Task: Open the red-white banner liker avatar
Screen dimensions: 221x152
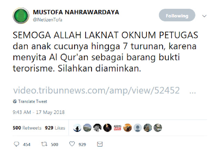Action: (117, 128)
